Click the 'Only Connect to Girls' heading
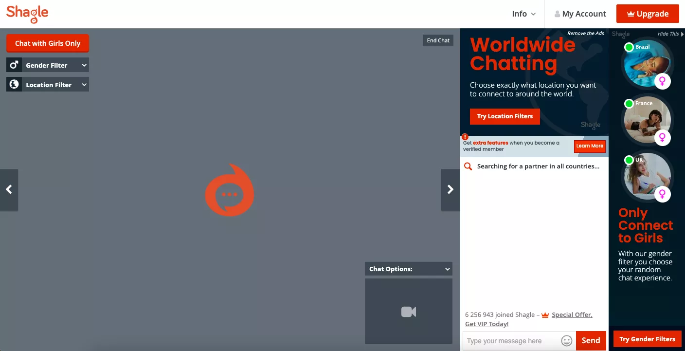Viewport: 685px width, 351px height. point(646,225)
